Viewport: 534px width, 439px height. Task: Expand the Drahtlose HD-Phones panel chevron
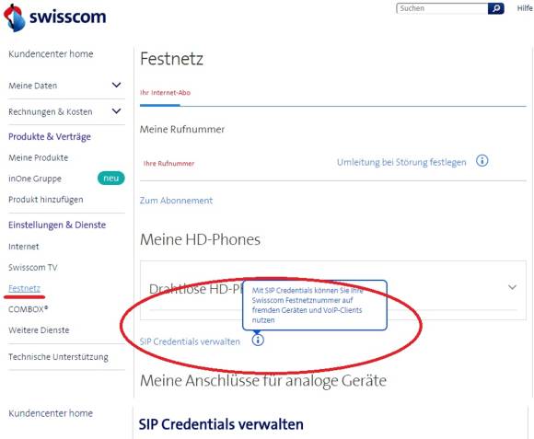512,287
